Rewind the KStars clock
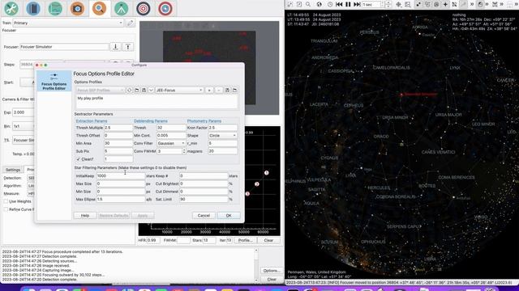This screenshot has height=291, width=519. point(339,4)
